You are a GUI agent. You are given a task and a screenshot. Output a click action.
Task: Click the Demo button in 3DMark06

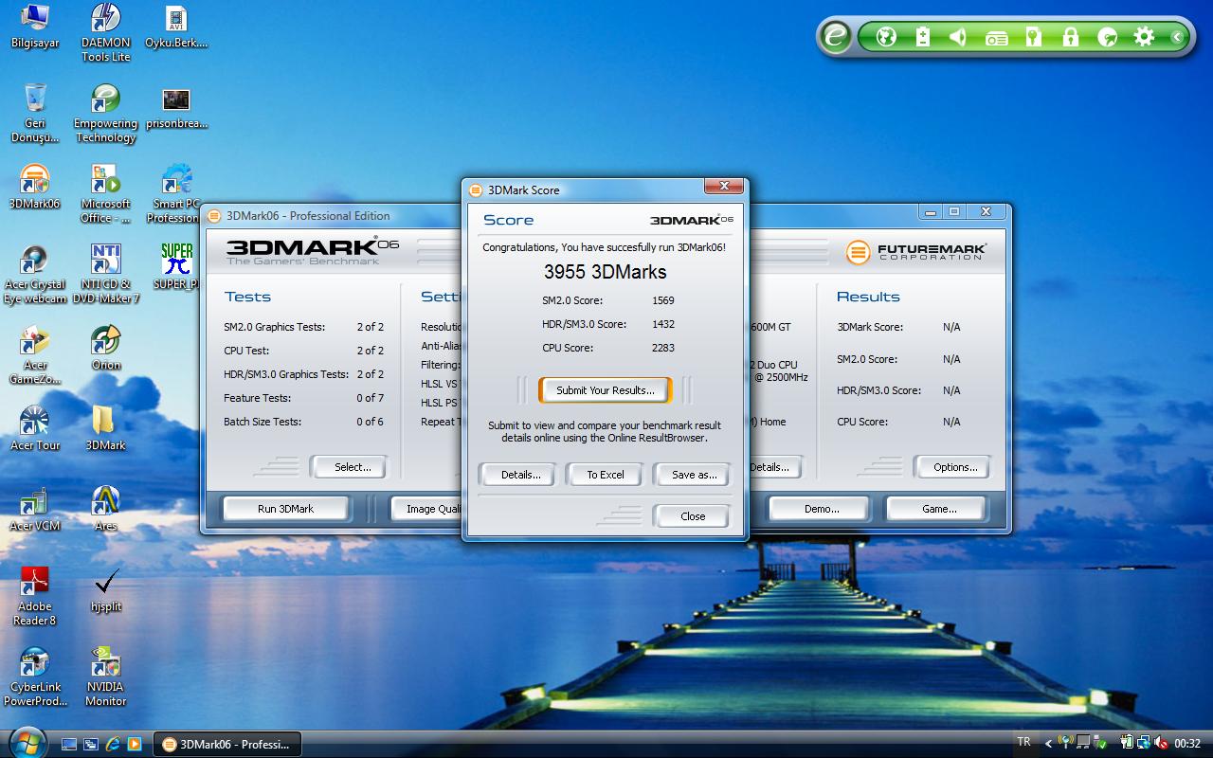pos(822,509)
